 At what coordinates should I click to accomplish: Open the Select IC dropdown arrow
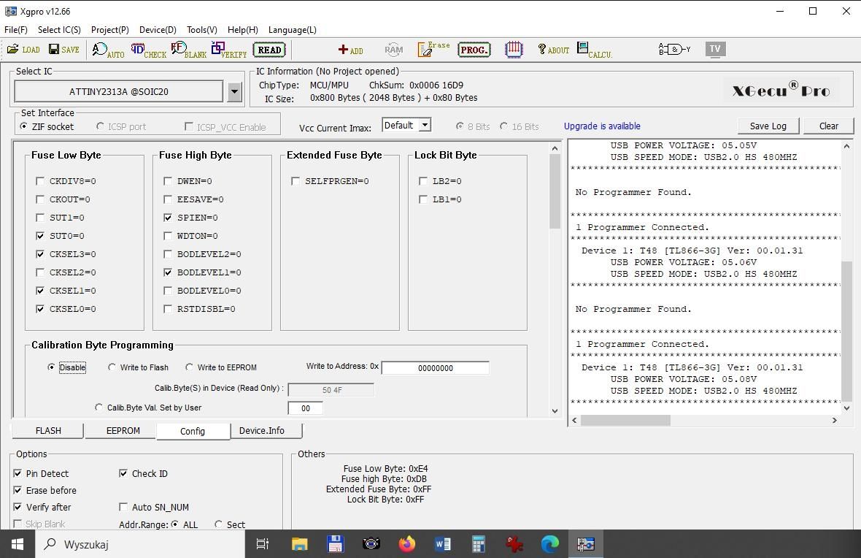tap(234, 92)
